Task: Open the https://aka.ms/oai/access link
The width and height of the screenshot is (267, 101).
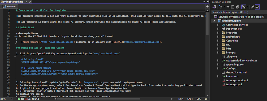Action: pyautogui.click(x=57, y=42)
